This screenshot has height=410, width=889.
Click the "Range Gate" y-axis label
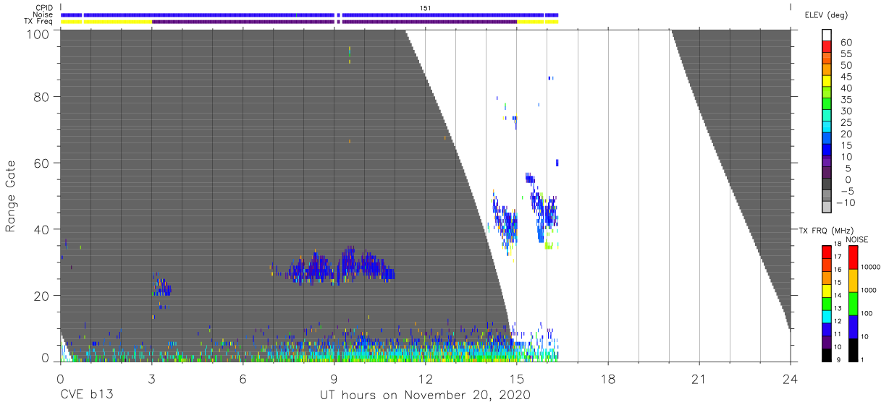pos(11,196)
